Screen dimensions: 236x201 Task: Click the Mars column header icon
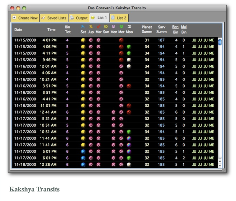98,27
